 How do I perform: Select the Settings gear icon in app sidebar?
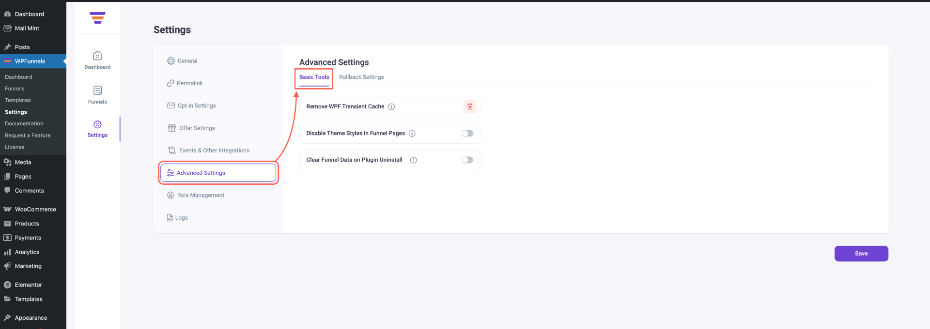coord(97,124)
